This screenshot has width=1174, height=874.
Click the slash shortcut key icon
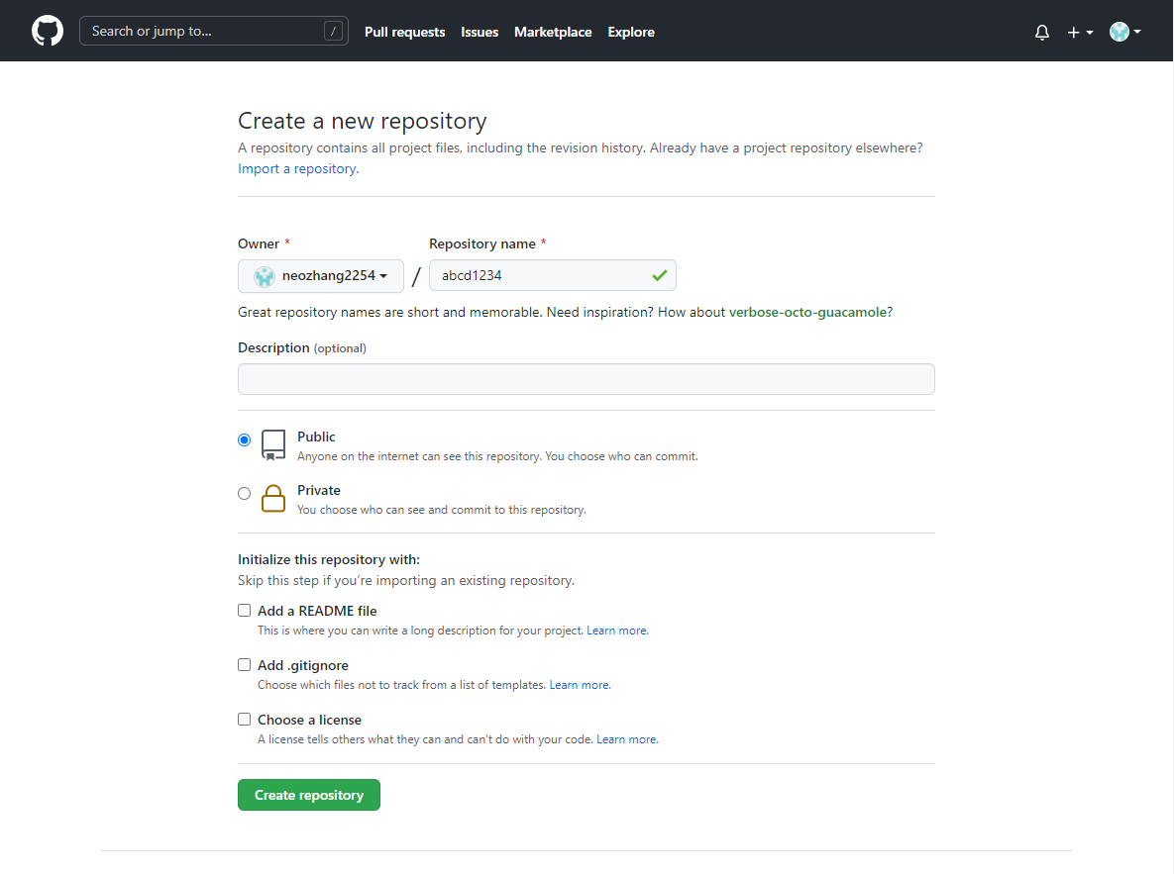[x=333, y=32]
